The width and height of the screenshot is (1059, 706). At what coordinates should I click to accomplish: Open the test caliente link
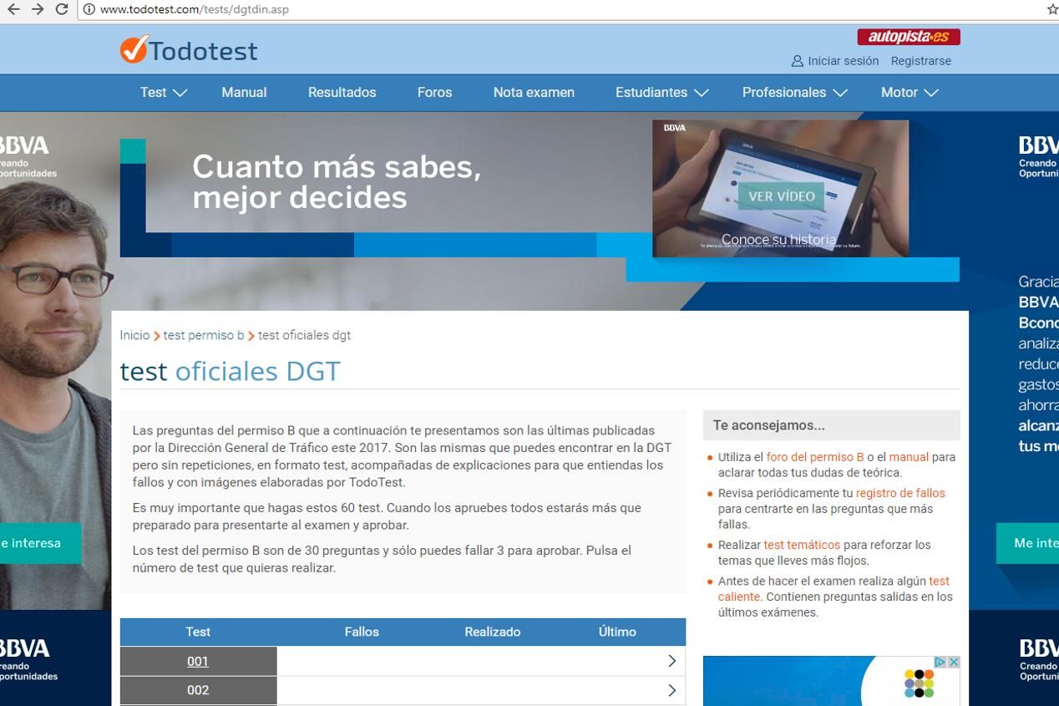click(834, 589)
